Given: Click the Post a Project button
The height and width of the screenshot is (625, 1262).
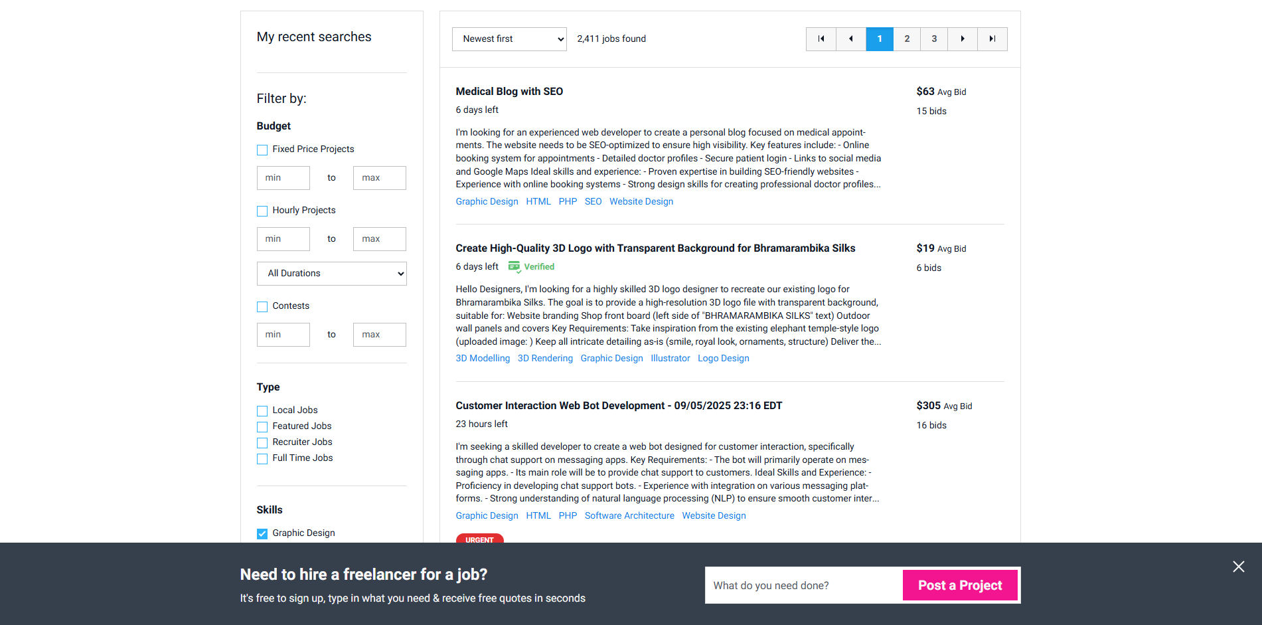Looking at the screenshot, I should pyautogui.click(x=960, y=584).
